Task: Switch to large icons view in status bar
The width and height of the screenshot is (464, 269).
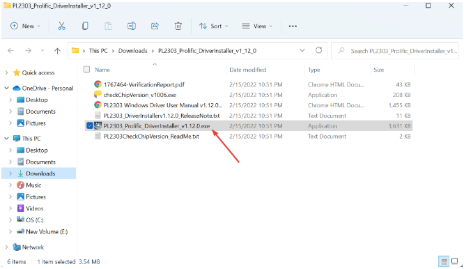Action: pos(455,261)
